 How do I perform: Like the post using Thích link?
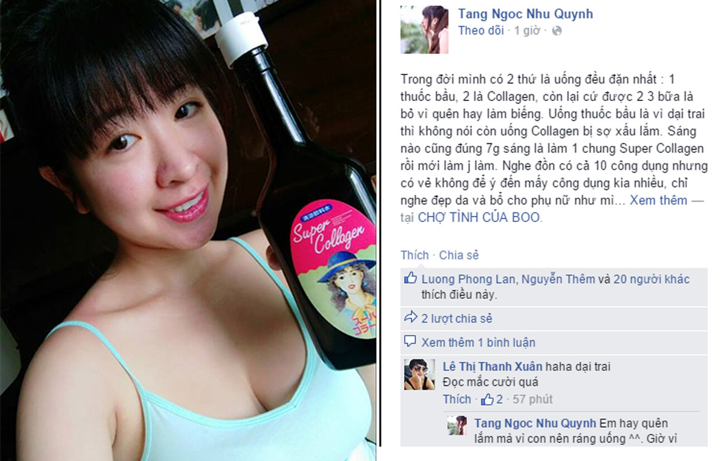point(414,255)
